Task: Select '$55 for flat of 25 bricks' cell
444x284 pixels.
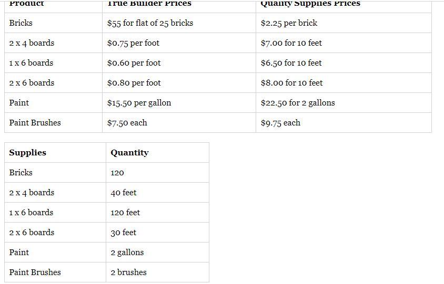Action: tap(179, 23)
